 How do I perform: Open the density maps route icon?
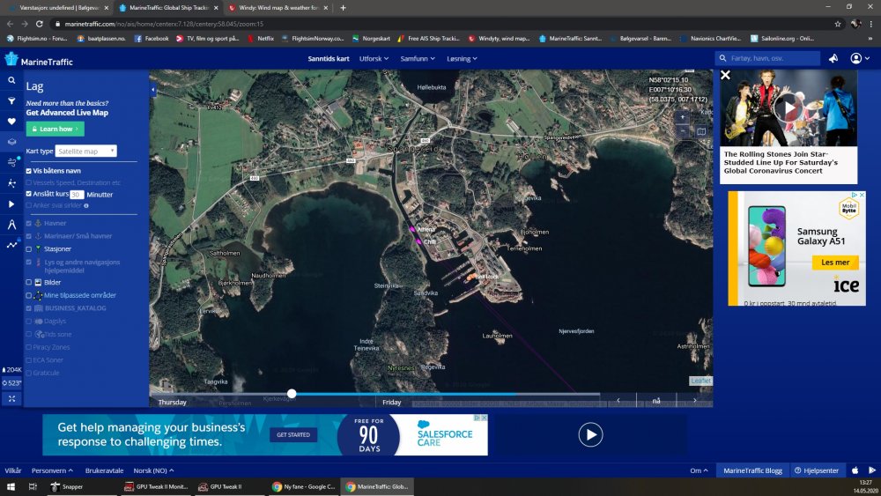pyautogui.click(x=11, y=183)
